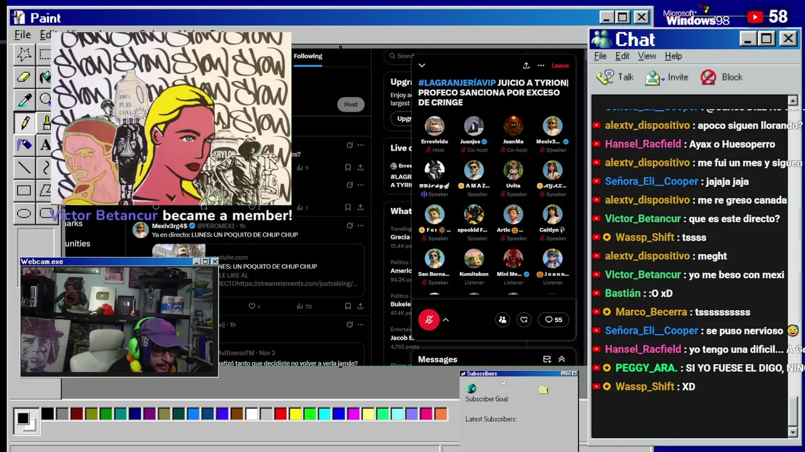Click the Messages heading text
Screen dimensions: 805x452
pyautogui.click(x=438, y=359)
